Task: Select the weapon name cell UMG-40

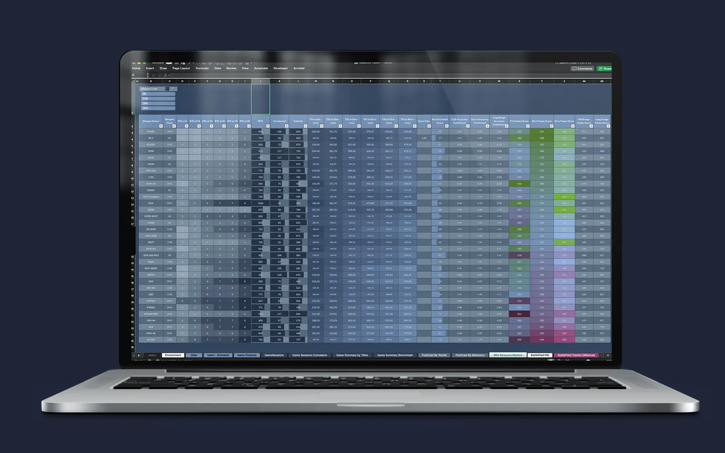Action: [x=151, y=333]
